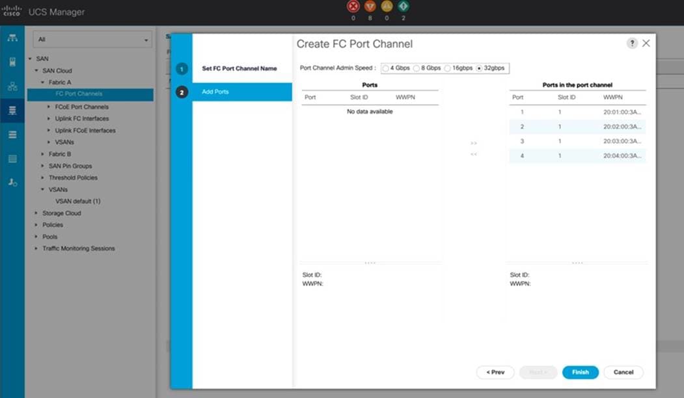684x398 pixels.
Task: Select VSAN default (1) tree item
Action: point(77,202)
